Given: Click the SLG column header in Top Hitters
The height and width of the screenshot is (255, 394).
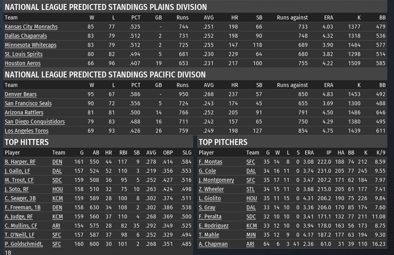Looking at the screenshot, I should tap(187, 153).
